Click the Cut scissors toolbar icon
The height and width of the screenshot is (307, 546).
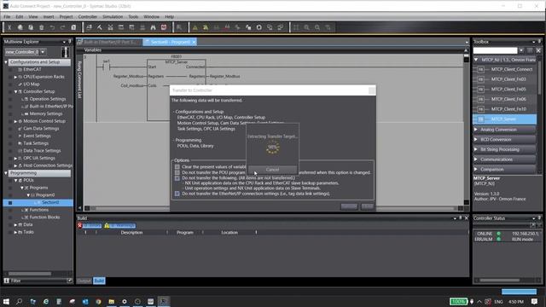click(x=9, y=27)
